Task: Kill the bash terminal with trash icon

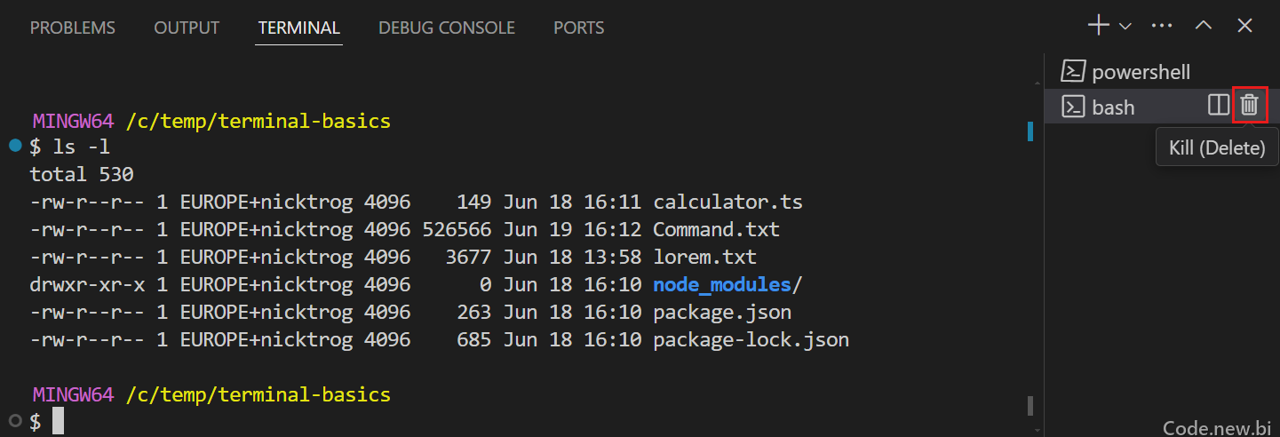Action: (1250, 106)
